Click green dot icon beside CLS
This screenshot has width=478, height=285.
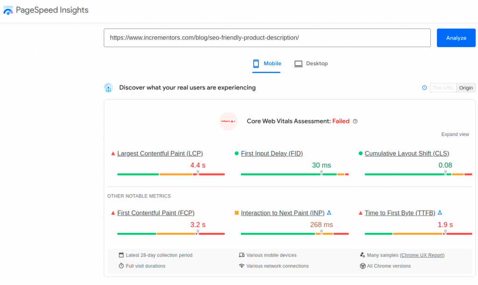coord(360,153)
